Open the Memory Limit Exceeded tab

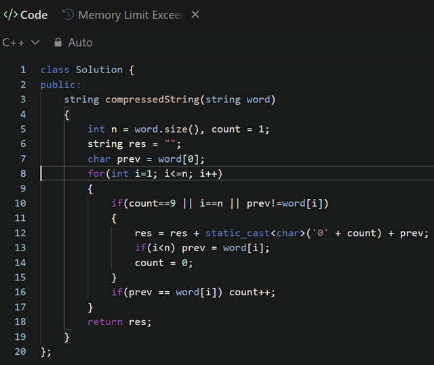pyautogui.click(x=131, y=14)
